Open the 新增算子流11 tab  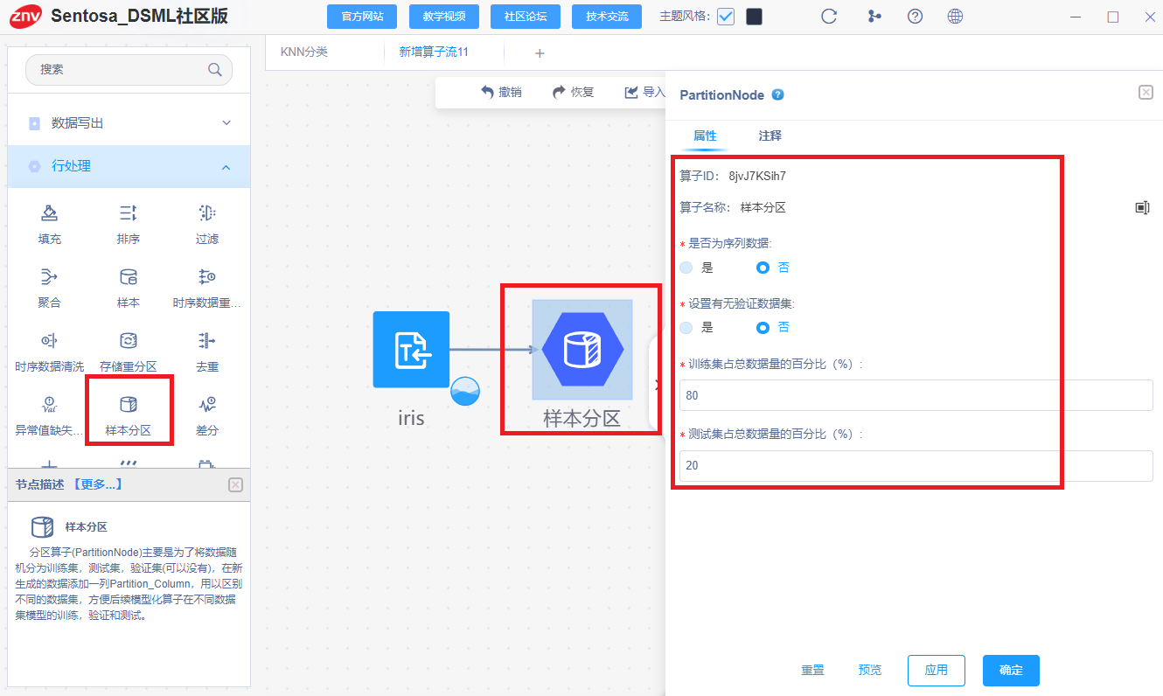click(434, 52)
